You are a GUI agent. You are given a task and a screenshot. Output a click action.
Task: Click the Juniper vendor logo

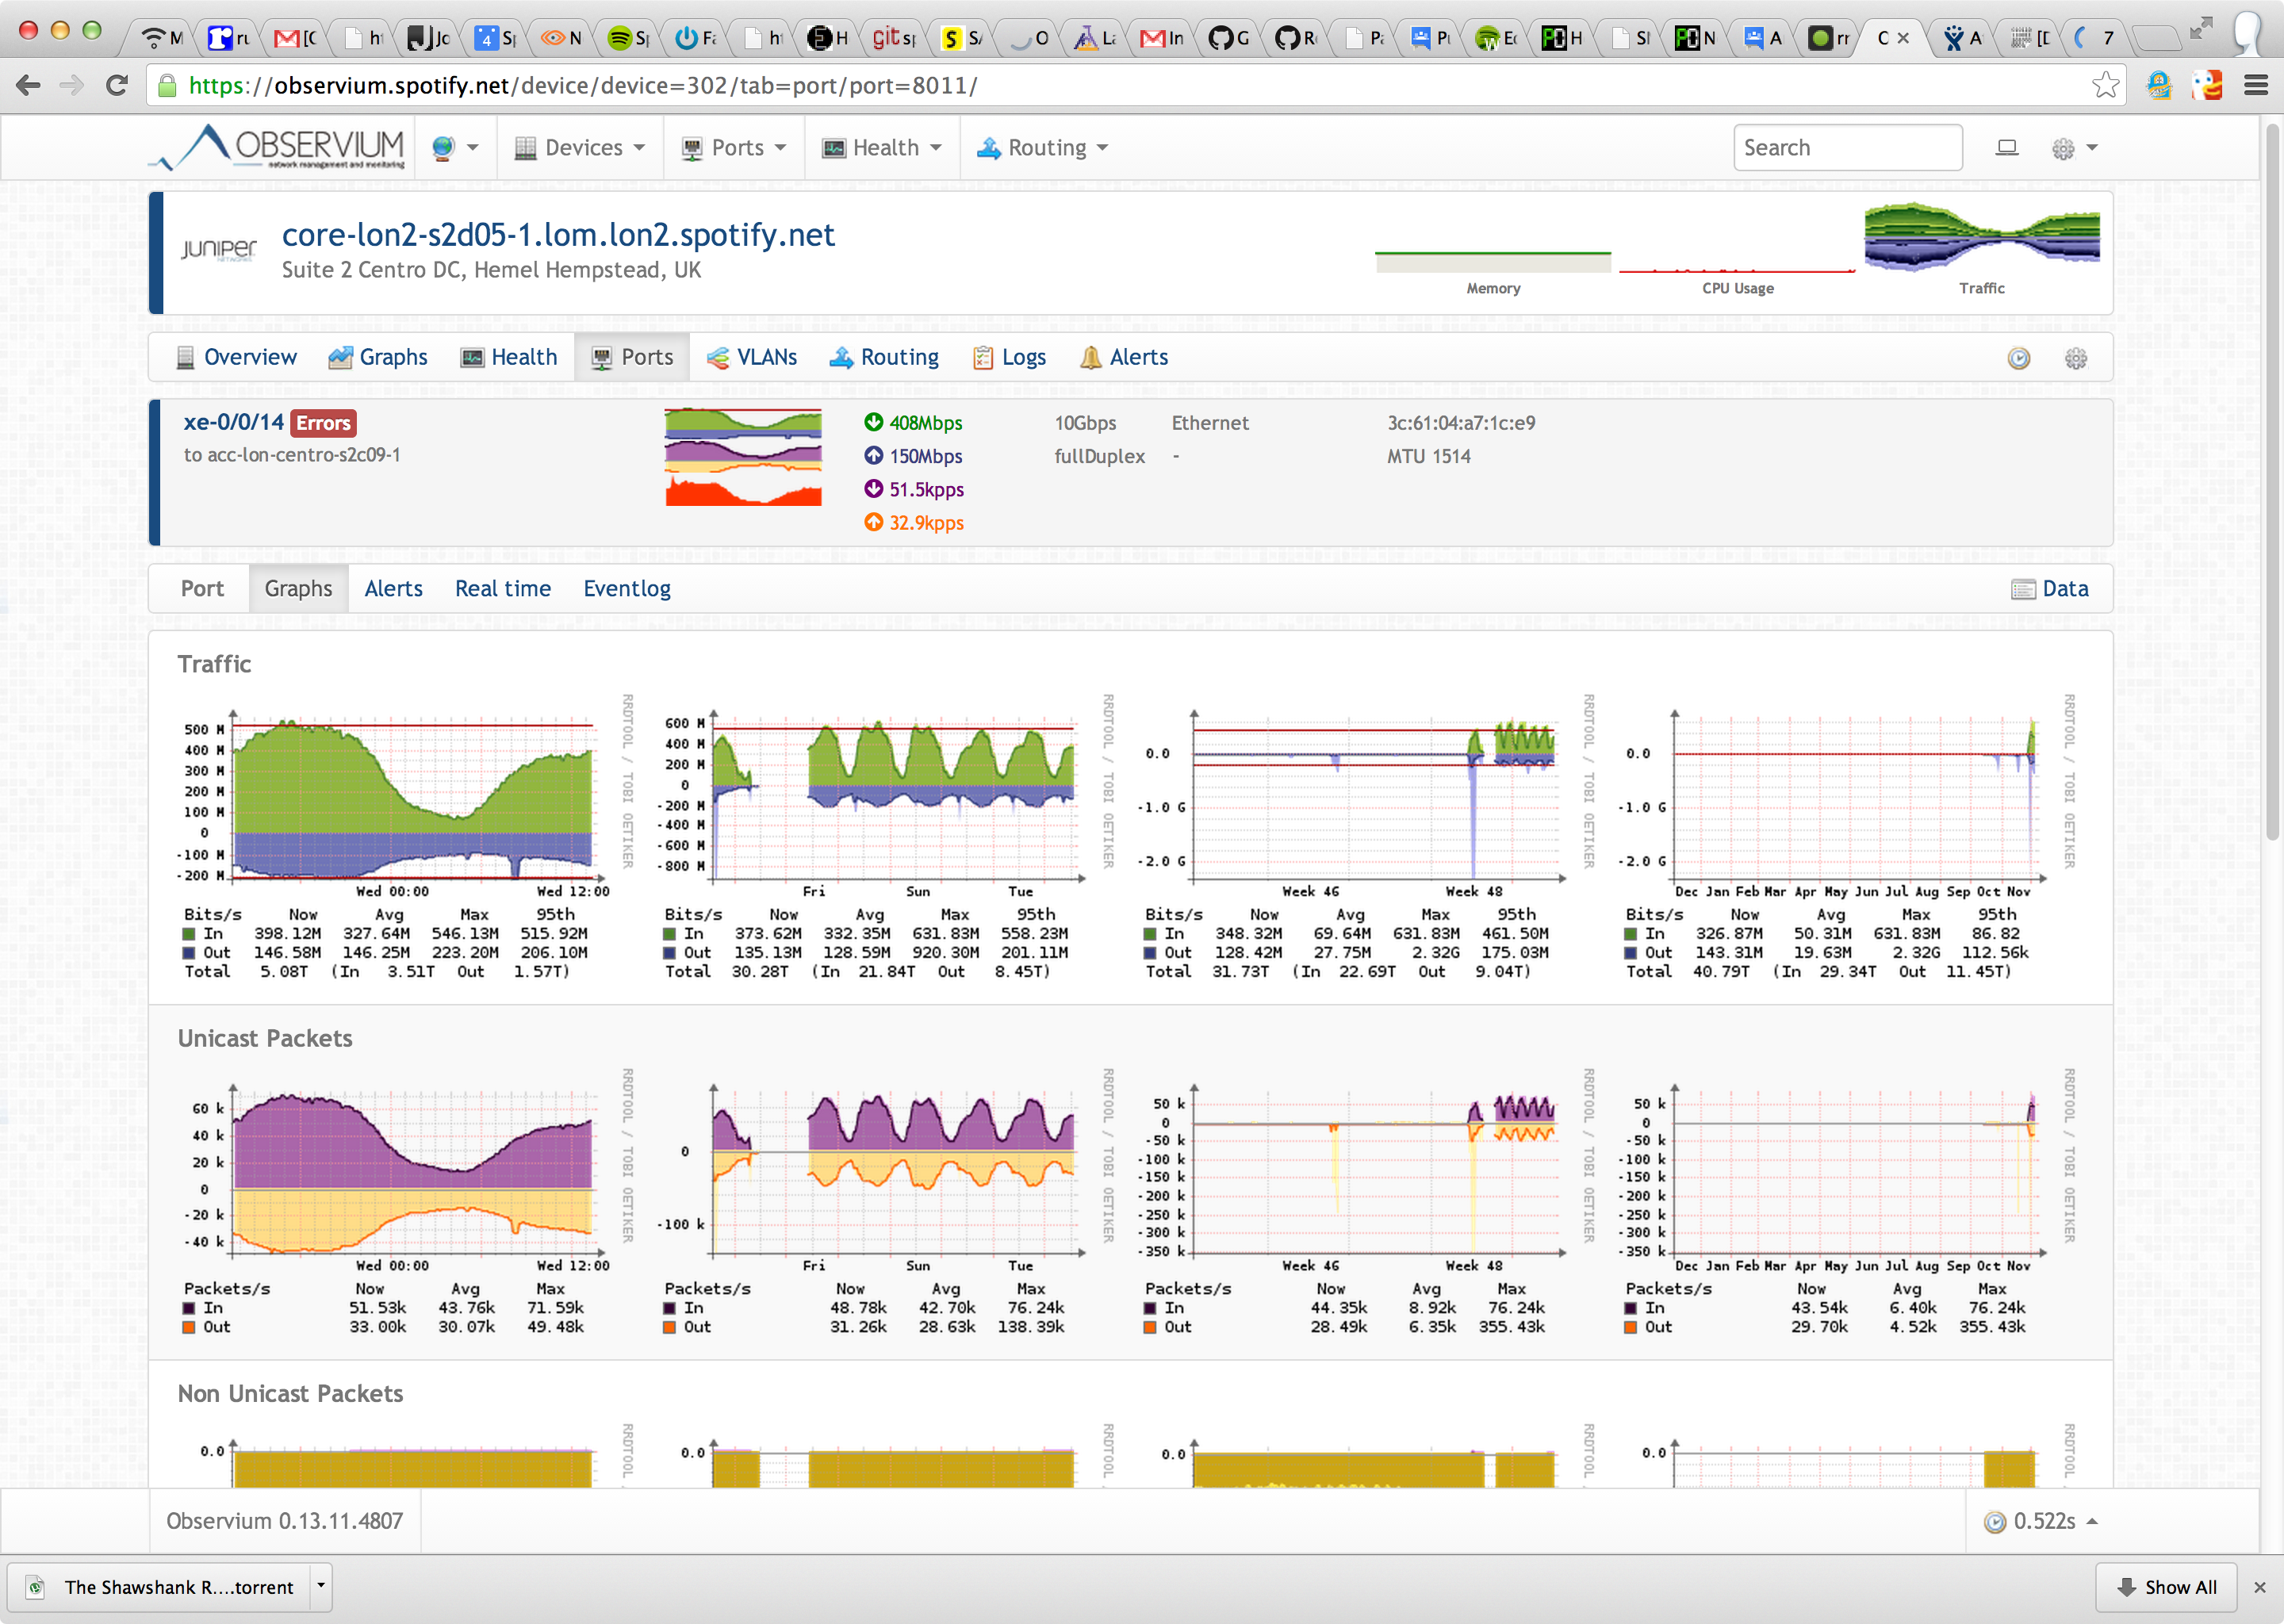219,249
